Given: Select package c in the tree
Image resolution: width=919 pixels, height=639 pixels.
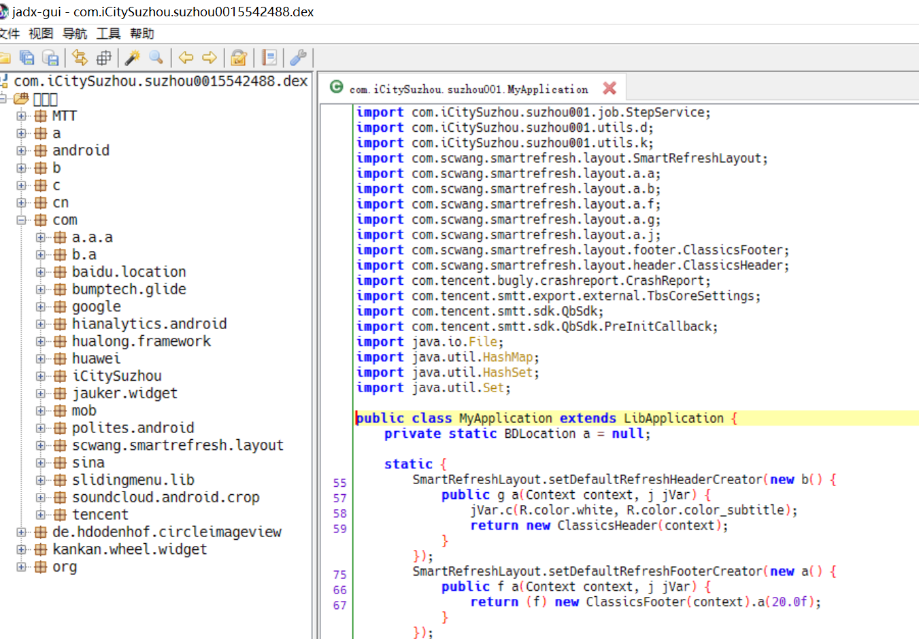Looking at the screenshot, I should click(56, 186).
